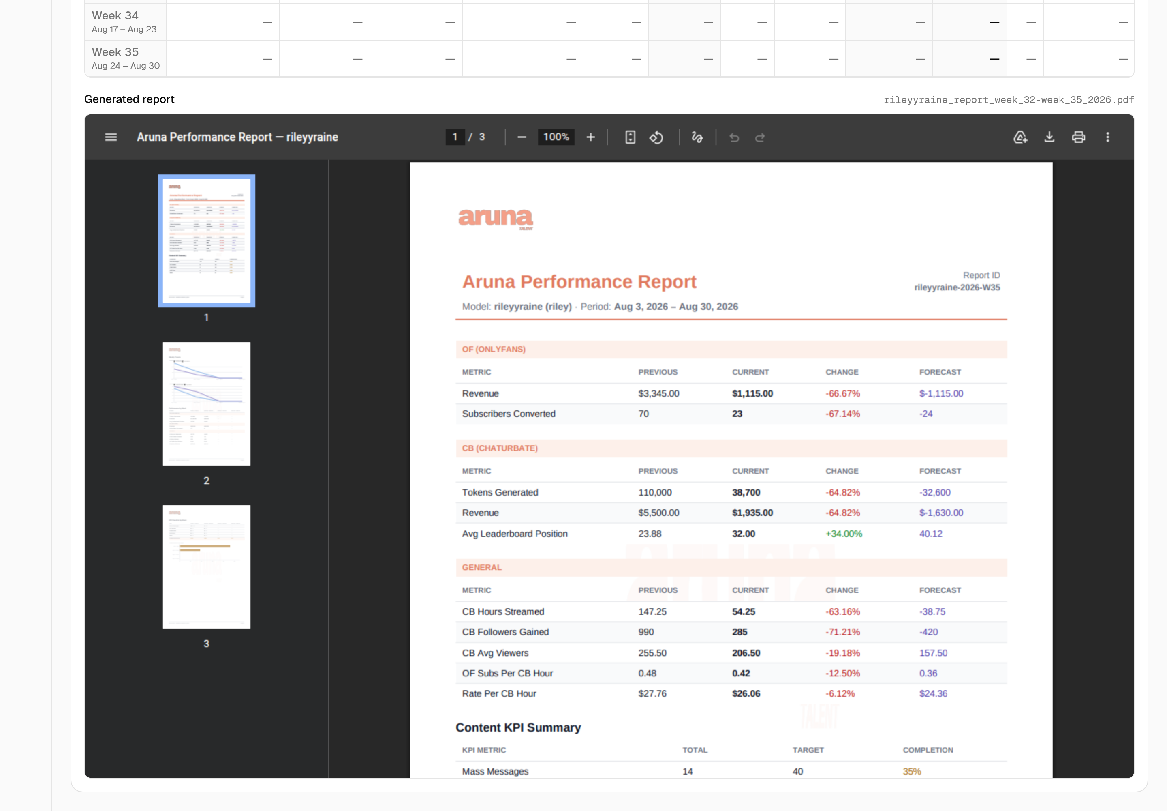Click the 'Tokens Generated' metric label
The height and width of the screenshot is (811, 1167).
500,492
